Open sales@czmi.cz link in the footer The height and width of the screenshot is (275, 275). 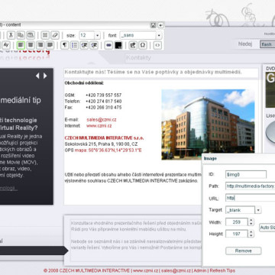tap(176, 270)
